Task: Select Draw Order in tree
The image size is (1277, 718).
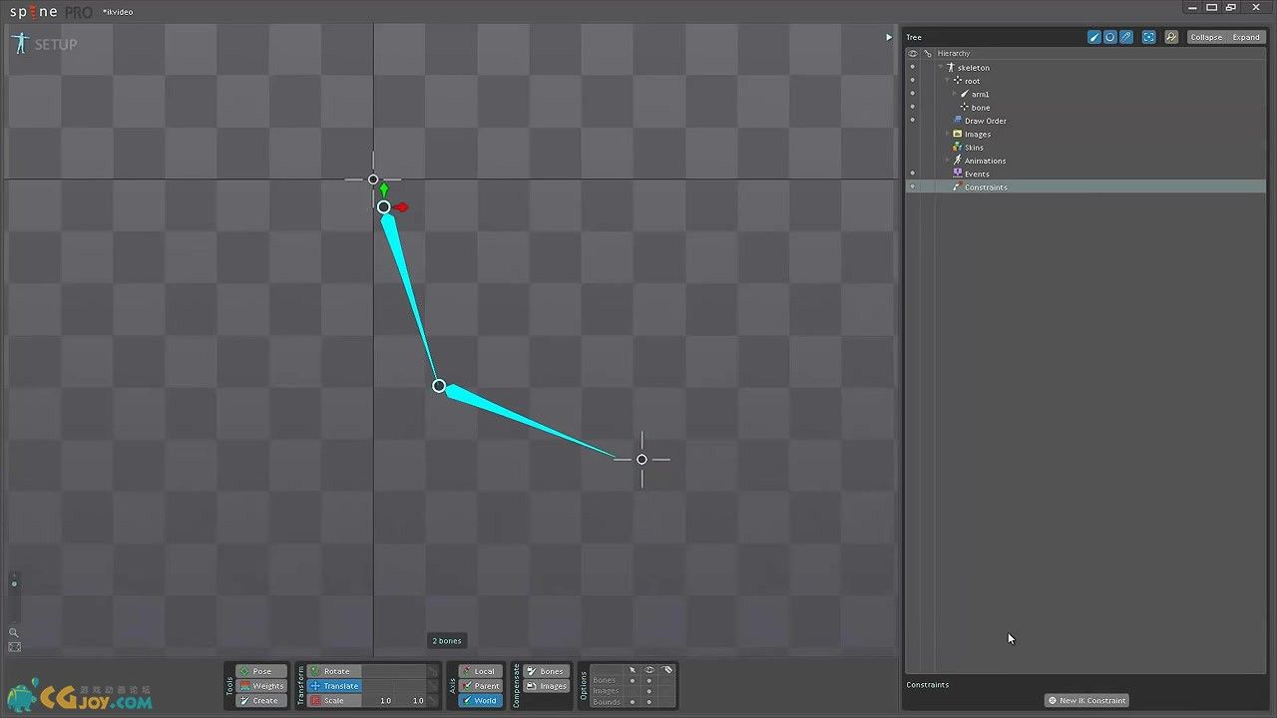Action: (986, 121)
